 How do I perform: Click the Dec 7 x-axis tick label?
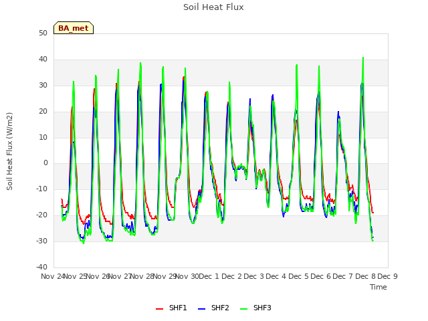[343, 276]
